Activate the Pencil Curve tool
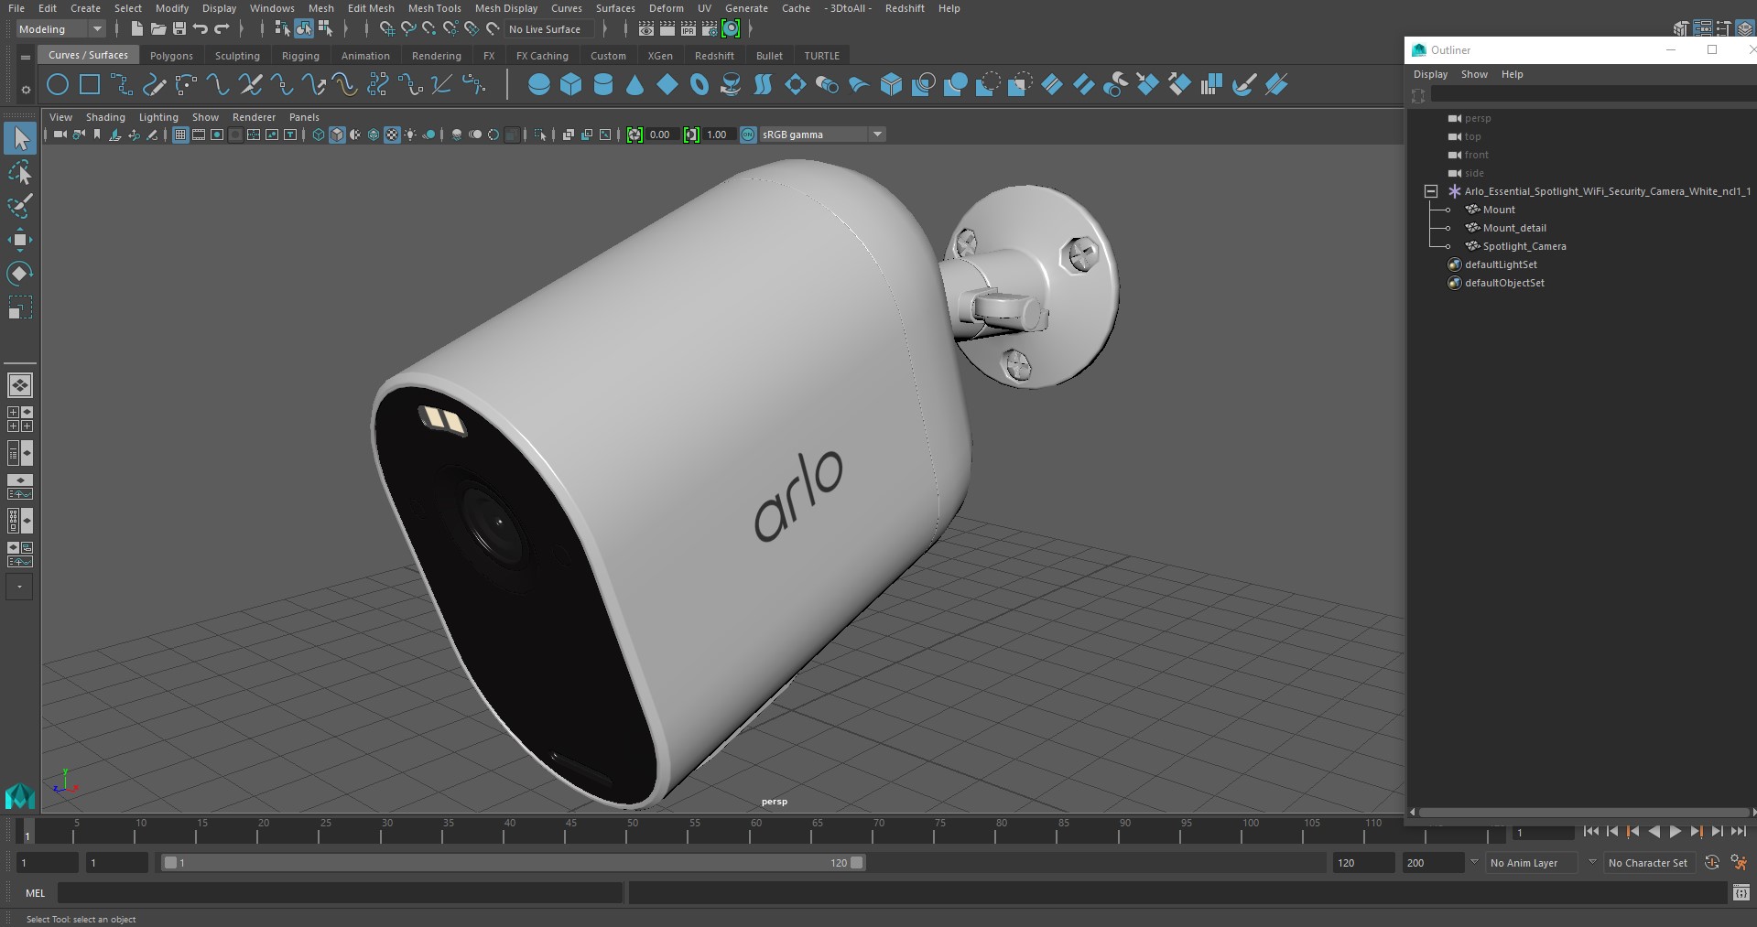Viewport: 1757px width, 927px height. 154,85
